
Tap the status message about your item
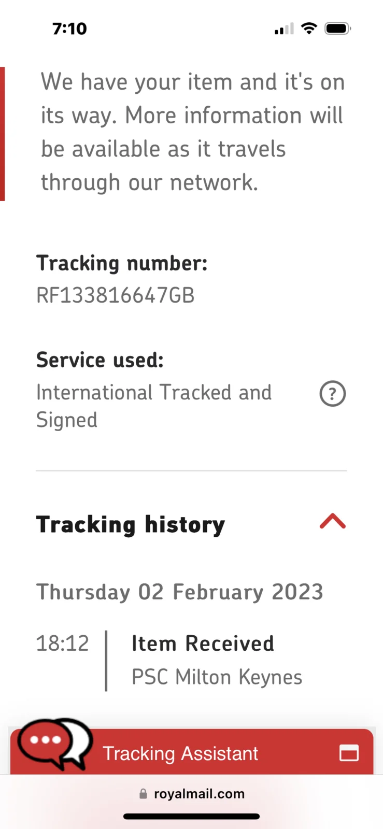(x=192, y=132)
